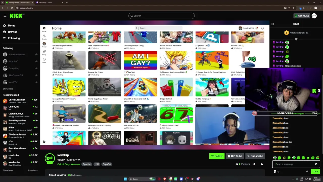
Task: Click the KICK logo
Action: click(17, 16)
